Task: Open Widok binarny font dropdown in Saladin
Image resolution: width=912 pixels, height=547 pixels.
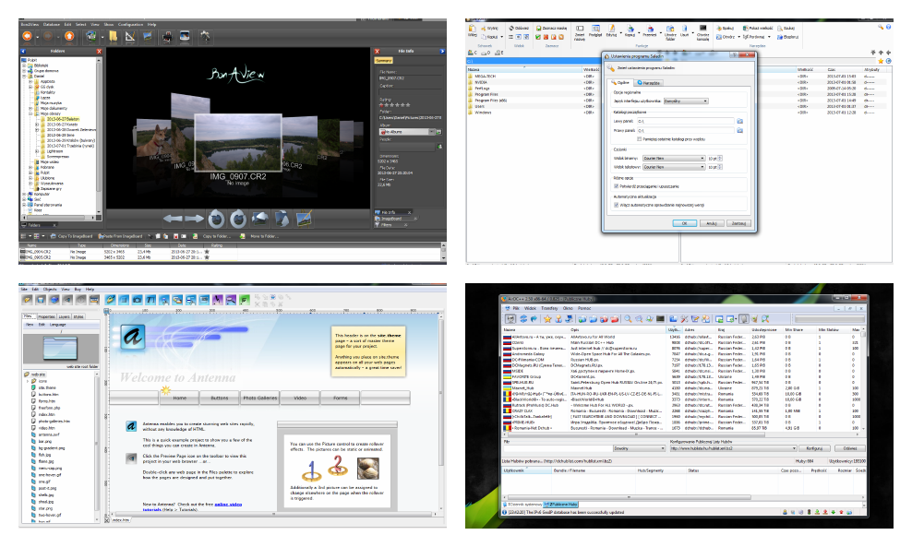Action: (674, 158)
